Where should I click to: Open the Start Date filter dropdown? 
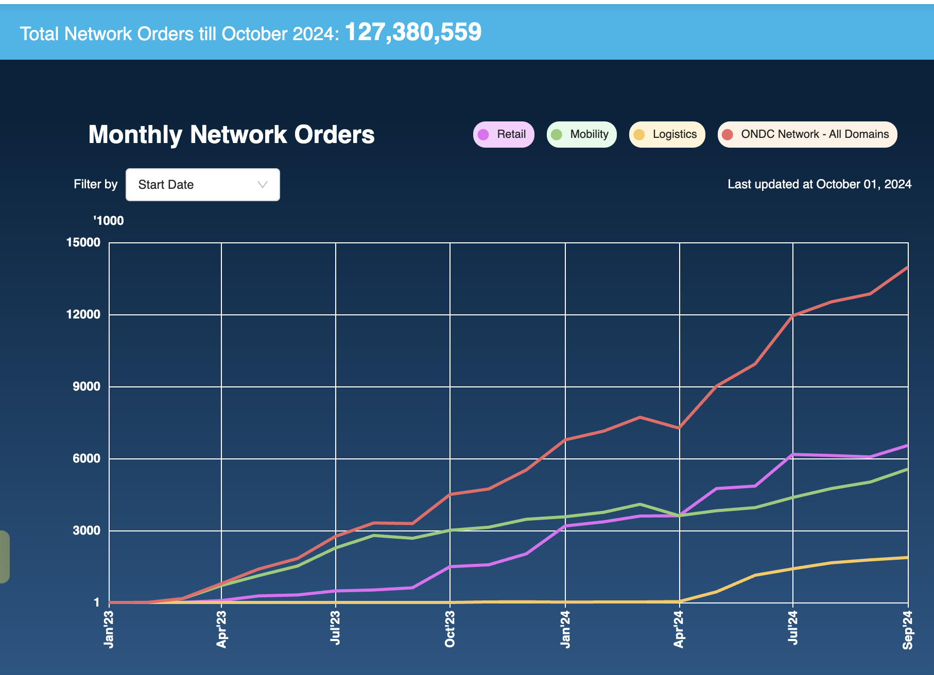[x=203, y=185]
